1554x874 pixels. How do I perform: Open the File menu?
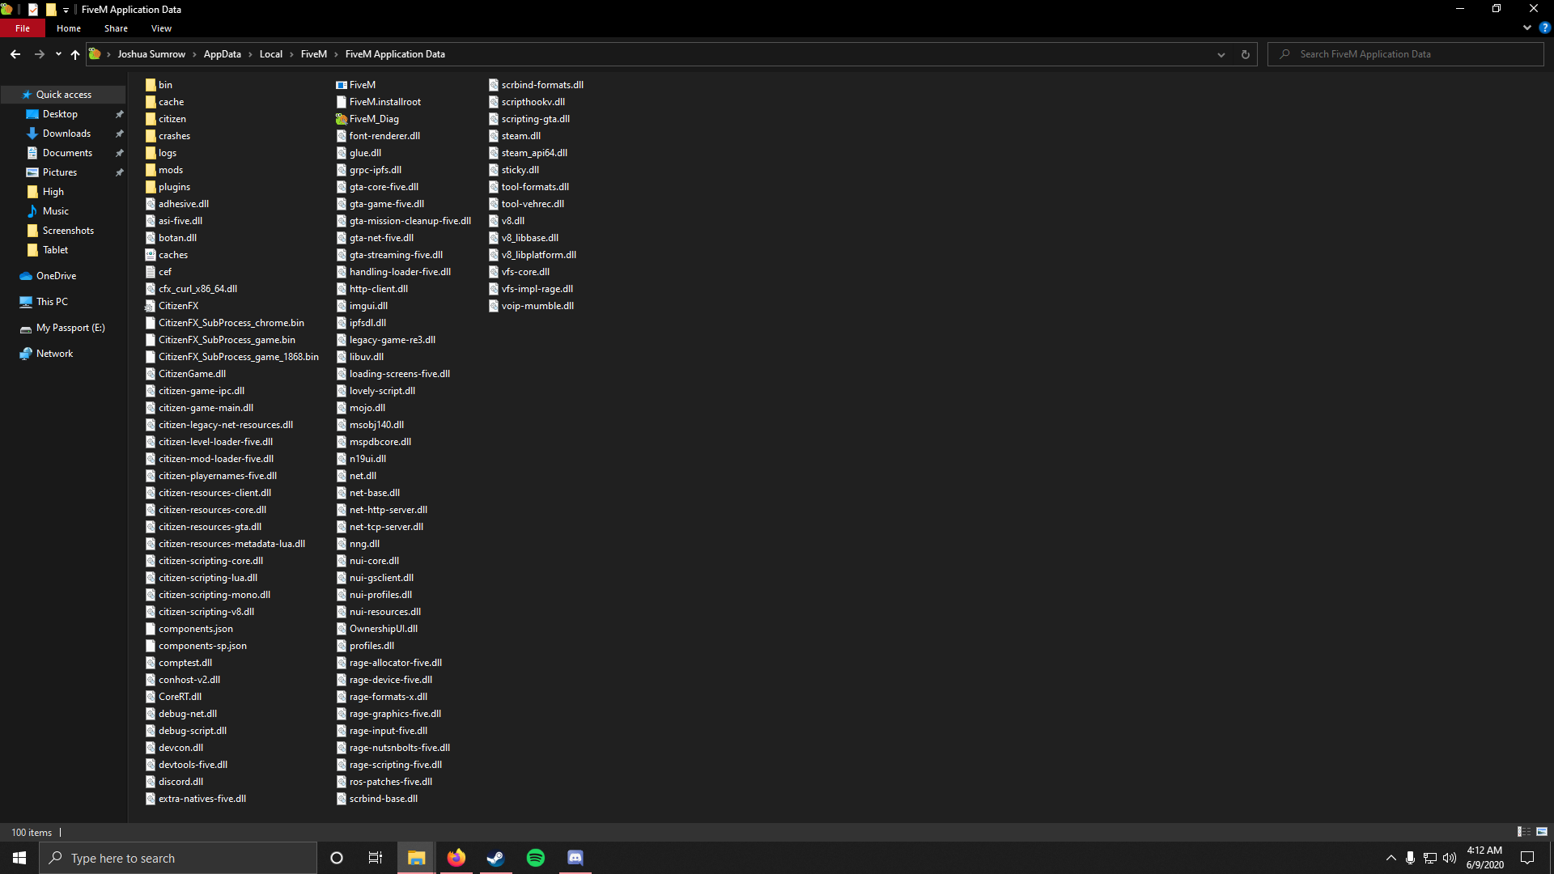coord(22,28)
